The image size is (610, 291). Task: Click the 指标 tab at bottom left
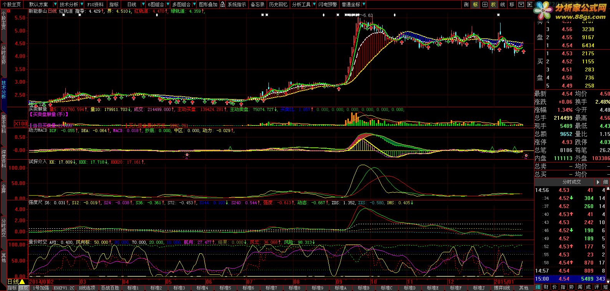click(x=12, y=288)
